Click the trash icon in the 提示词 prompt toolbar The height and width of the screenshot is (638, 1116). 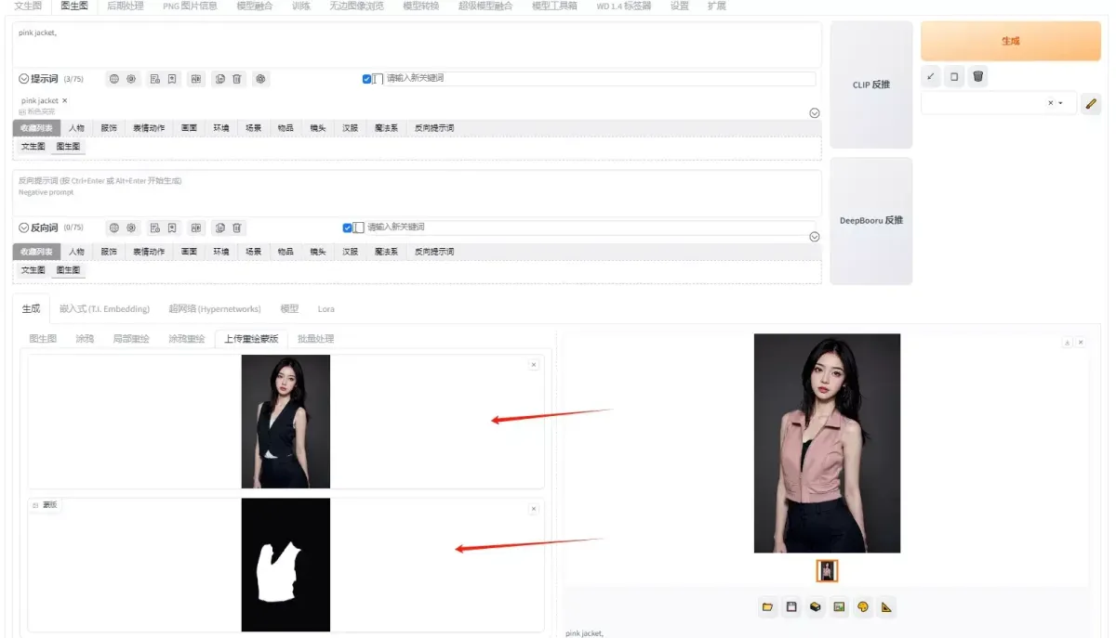(x=237, y=79)
